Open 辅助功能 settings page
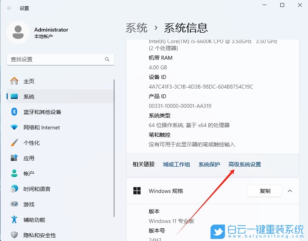 pyautogui.click(x=60, y=219)
